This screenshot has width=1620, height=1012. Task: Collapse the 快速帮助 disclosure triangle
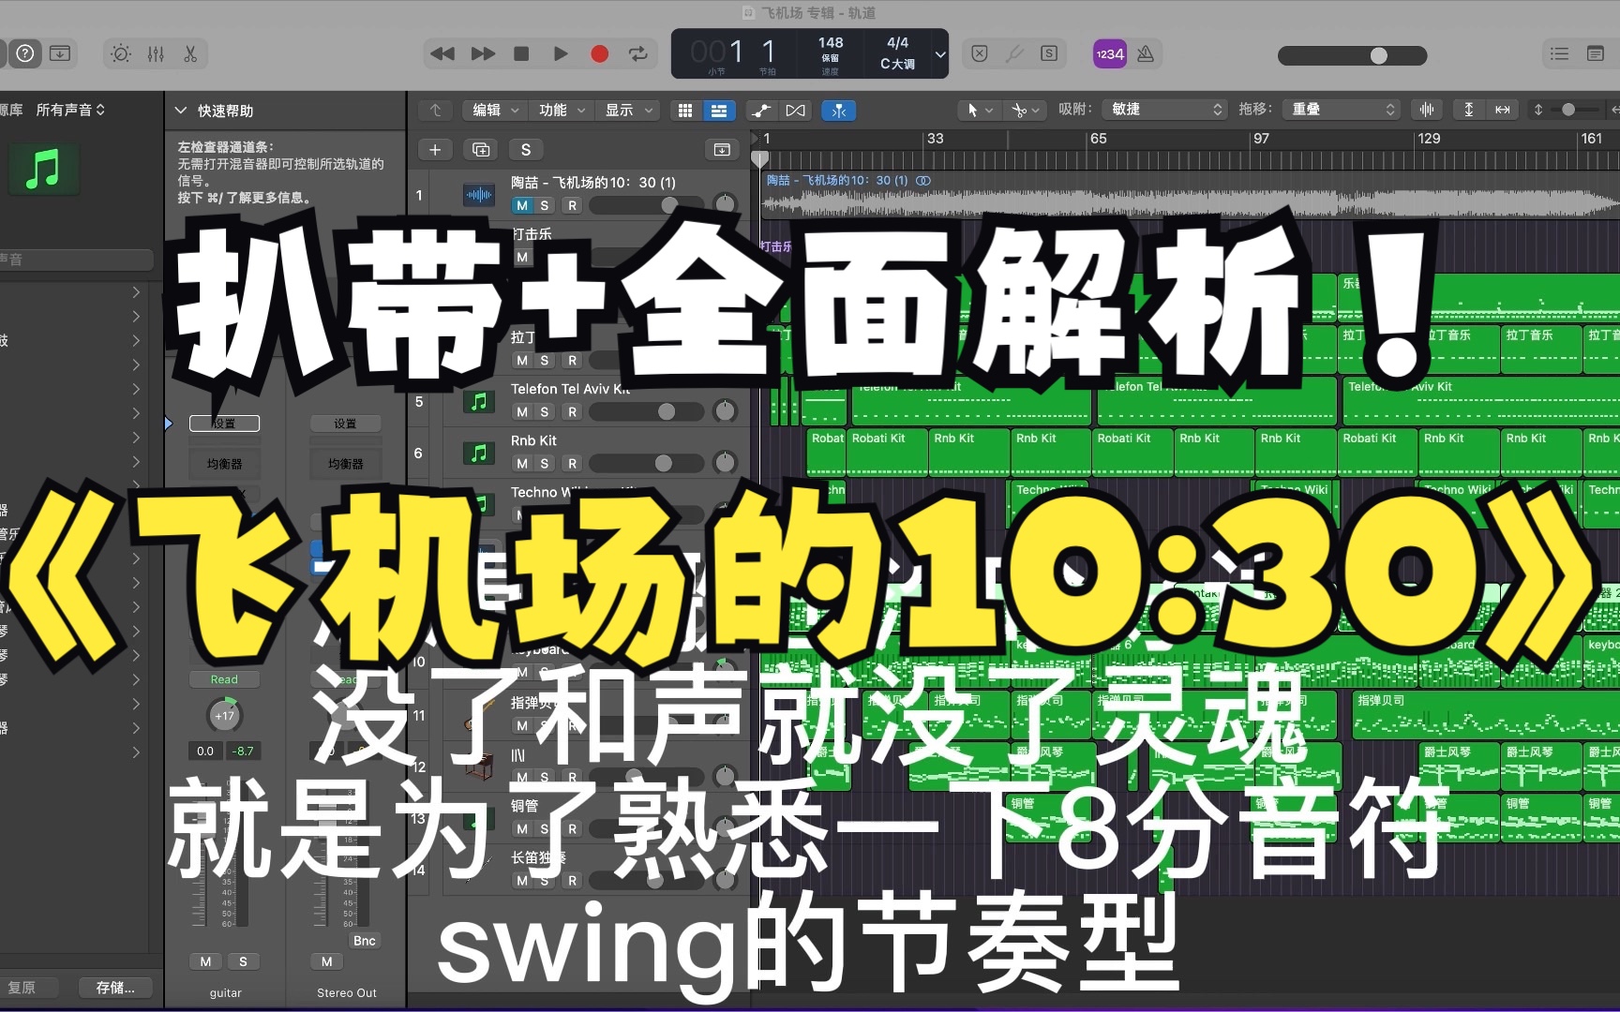(x=181, y=111)
